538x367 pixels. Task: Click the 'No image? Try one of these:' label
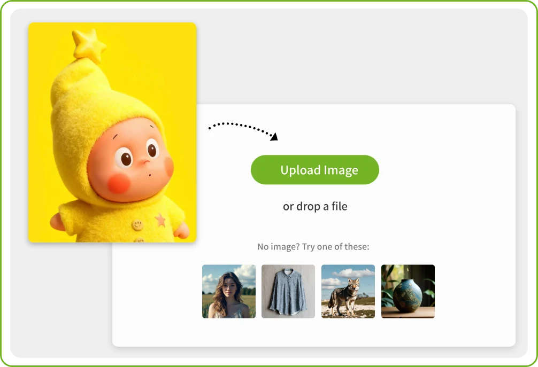pos(314,247)
